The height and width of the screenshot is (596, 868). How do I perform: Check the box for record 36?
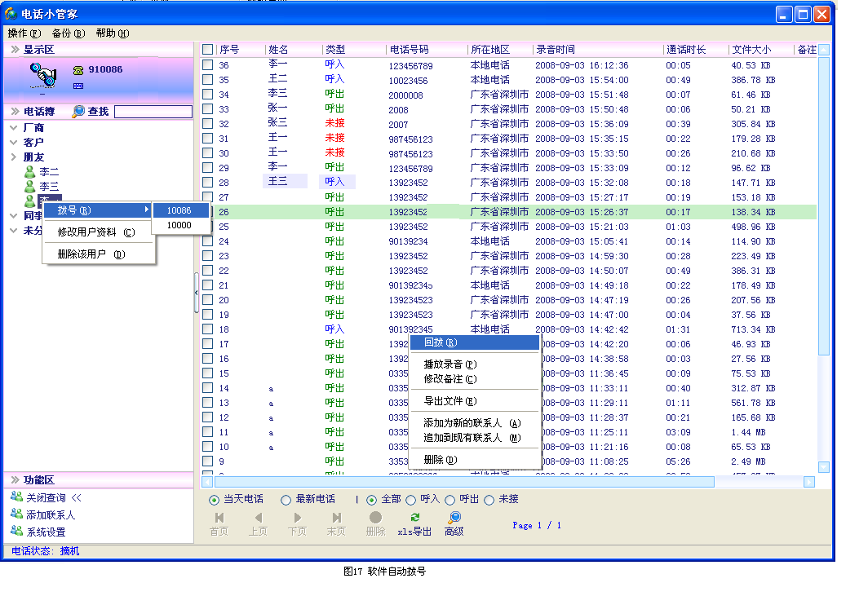pos(208,65)
